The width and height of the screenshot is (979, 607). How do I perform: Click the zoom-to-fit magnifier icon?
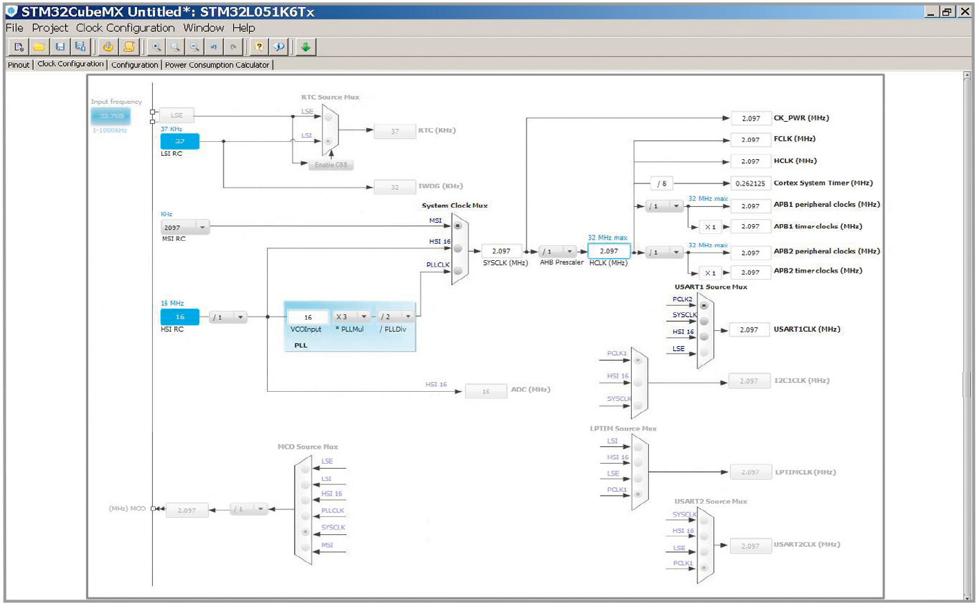[x=176, y=47]
